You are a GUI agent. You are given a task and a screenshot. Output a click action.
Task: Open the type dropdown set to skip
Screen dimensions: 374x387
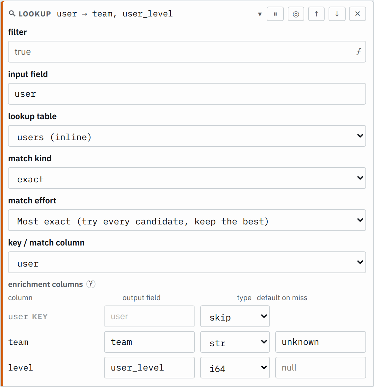tap(235, 317)
